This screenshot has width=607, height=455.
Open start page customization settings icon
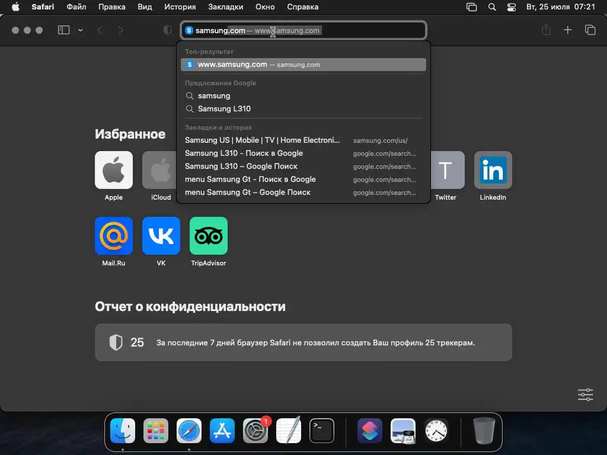[x=585, y=395]
